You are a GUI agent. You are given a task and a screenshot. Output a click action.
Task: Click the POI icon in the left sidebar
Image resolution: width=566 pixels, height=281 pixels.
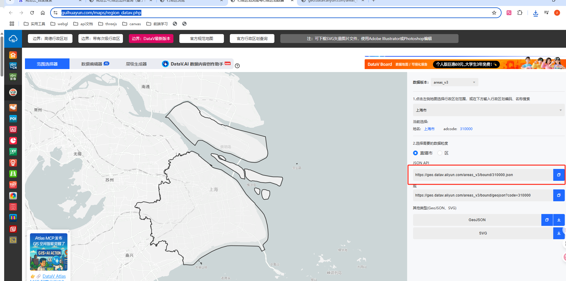(13, 119)
